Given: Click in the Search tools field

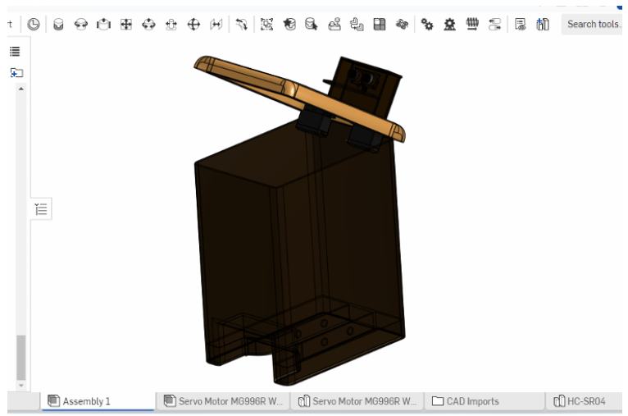Looking at the screenshot, I should click(x=594, y=24).
